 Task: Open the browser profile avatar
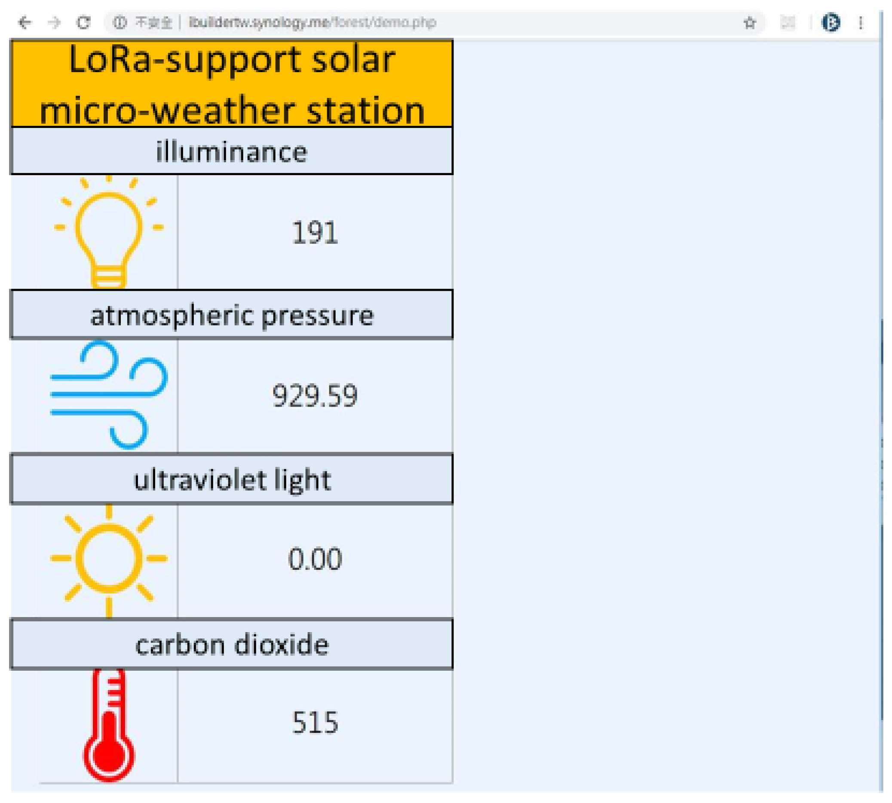830,22
